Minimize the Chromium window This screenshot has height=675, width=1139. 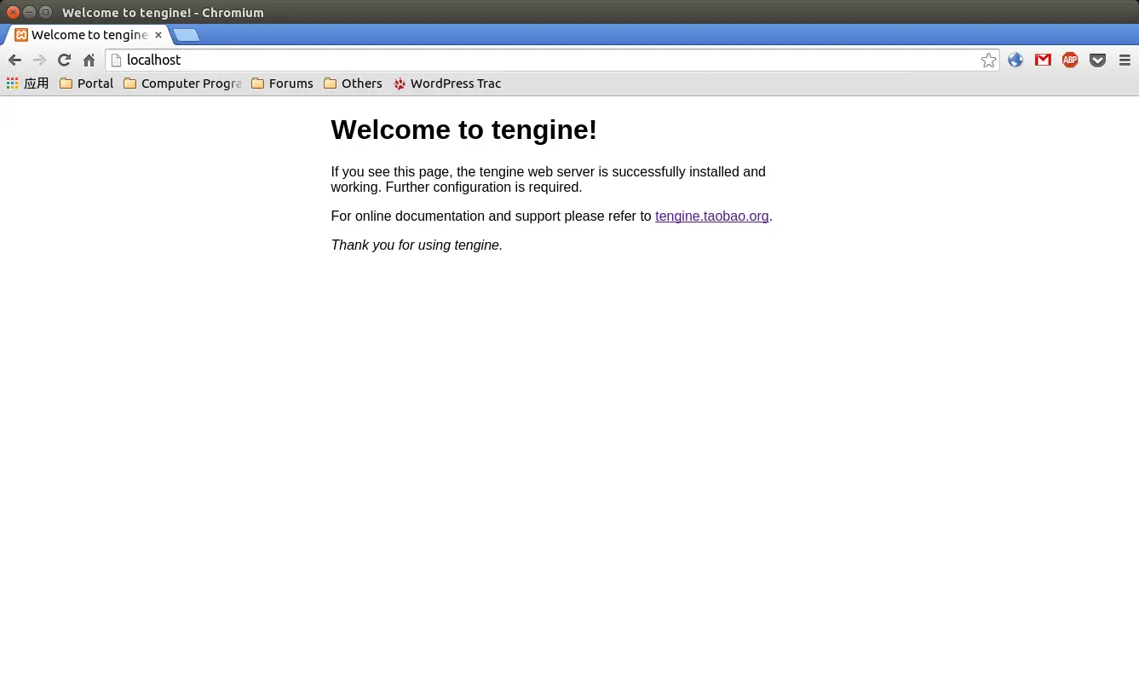tap(29, 12)
